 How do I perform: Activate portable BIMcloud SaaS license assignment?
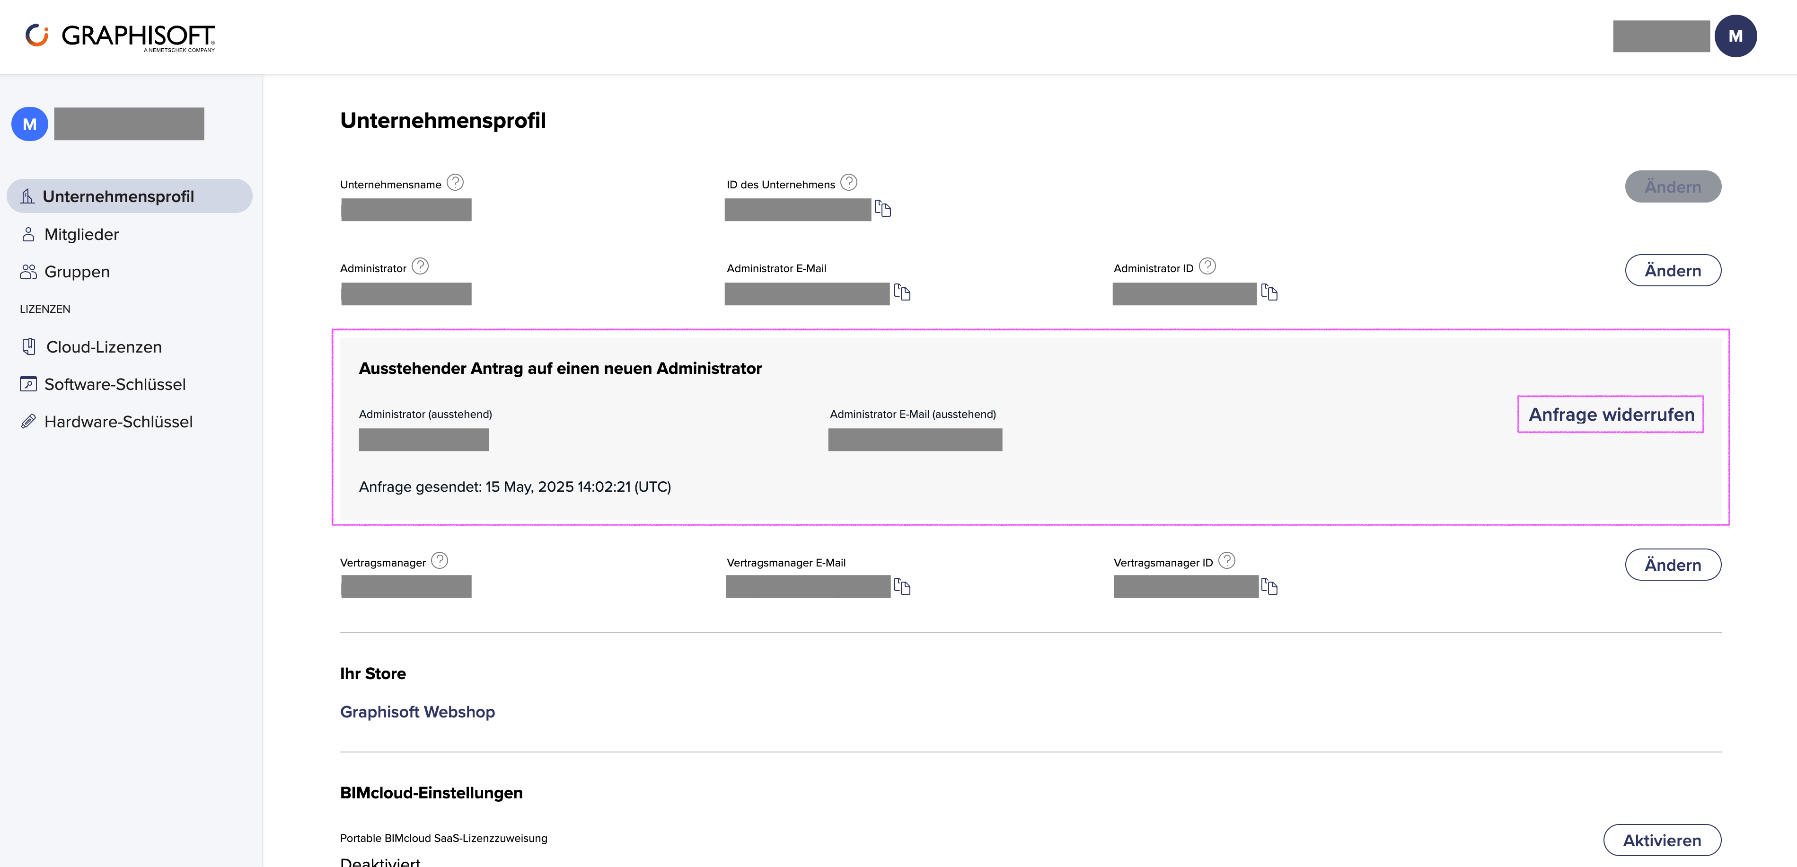point(1662,840)
